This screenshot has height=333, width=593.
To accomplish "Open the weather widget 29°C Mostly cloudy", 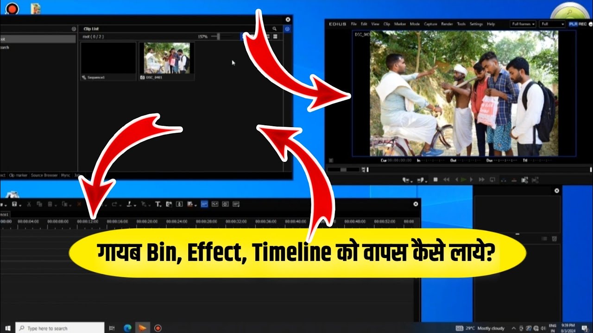I will pos(480,328).
